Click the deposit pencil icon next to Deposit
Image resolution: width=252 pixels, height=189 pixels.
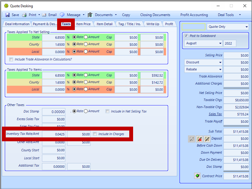[x=207, y=139]
